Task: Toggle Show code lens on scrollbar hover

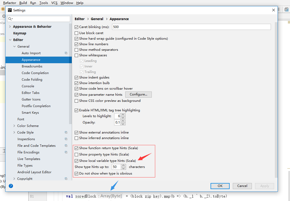Action: (76, 89)
